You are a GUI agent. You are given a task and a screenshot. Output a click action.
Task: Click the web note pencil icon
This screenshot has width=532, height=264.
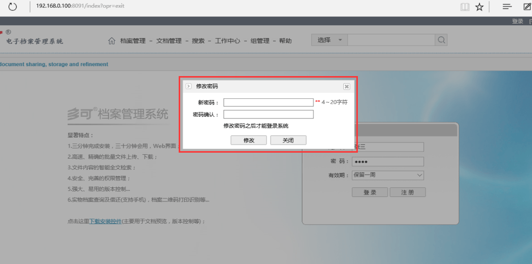[527, 7]
